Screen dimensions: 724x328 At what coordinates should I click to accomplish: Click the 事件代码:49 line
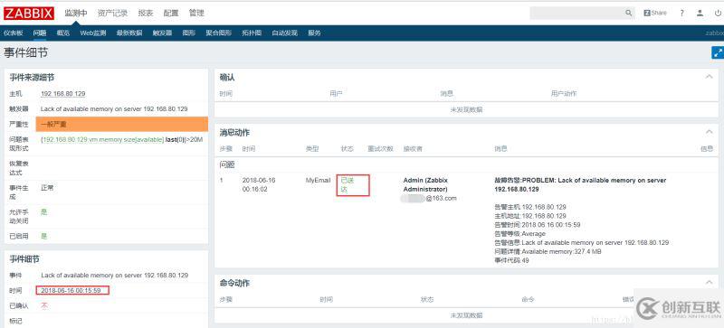click(511, 260)
